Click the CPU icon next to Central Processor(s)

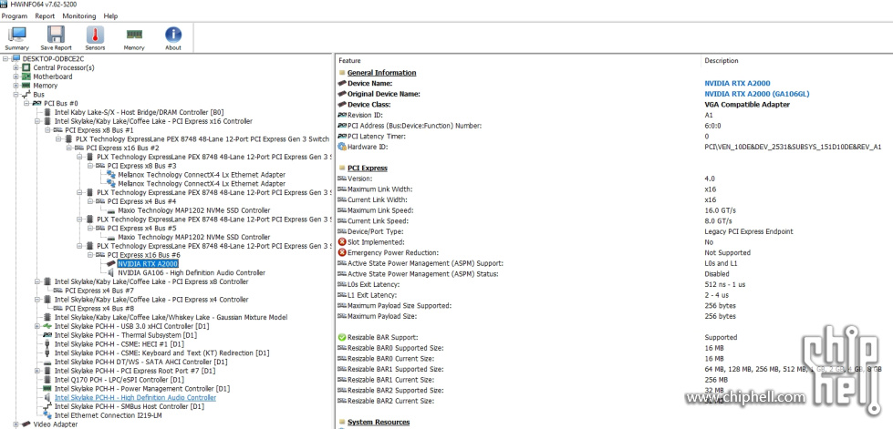(26, 67)
